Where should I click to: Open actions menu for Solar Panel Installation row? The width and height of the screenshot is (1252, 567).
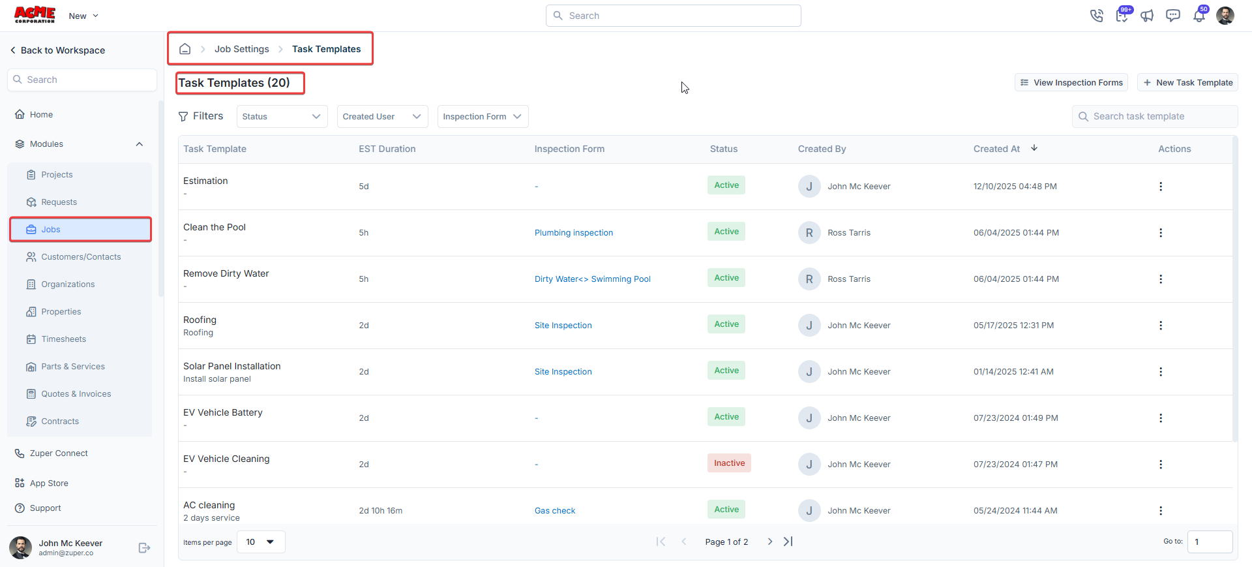point(1161,372)
